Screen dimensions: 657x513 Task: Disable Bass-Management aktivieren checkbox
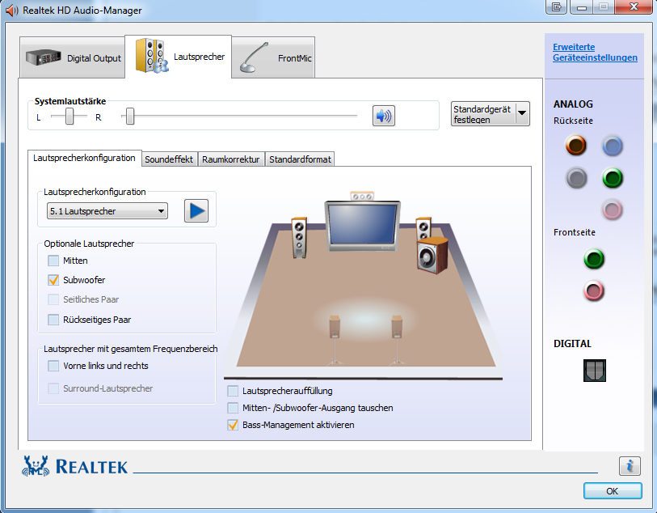[x=233, y=425]
